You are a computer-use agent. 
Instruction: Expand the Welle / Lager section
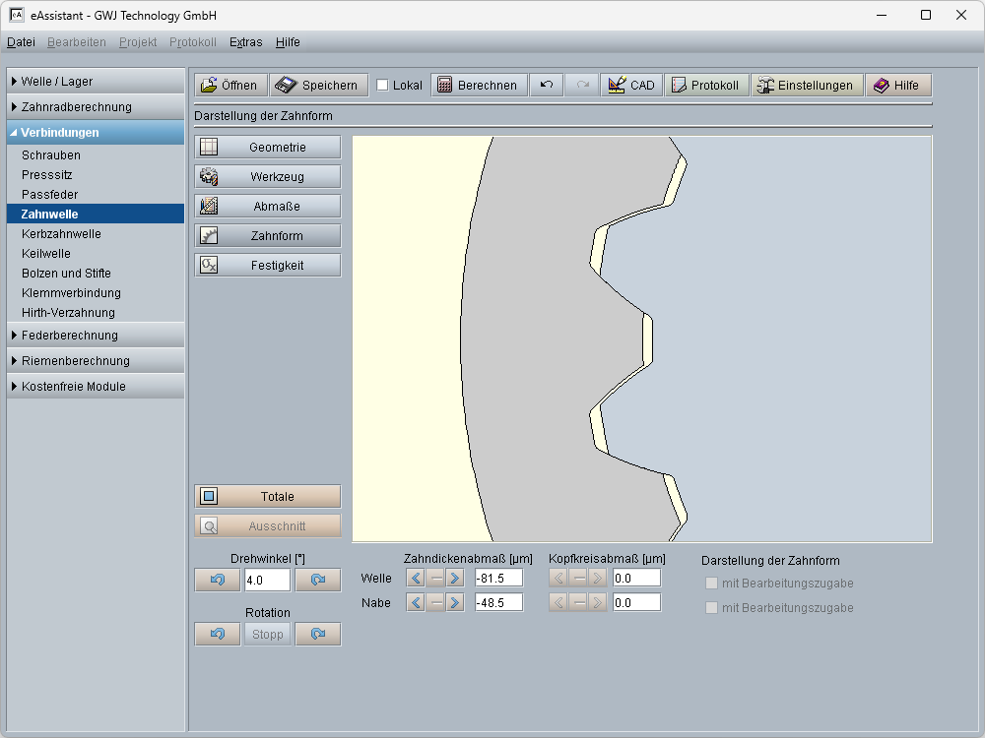pos(96,81)
